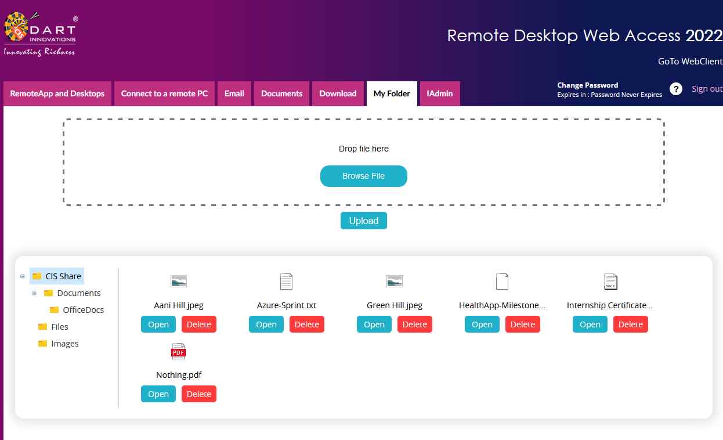The width and height of the screenshot is (723, 440).
Task: Select the Azure-Sprint.txt text file icon
Action: (x=286, y=281)
